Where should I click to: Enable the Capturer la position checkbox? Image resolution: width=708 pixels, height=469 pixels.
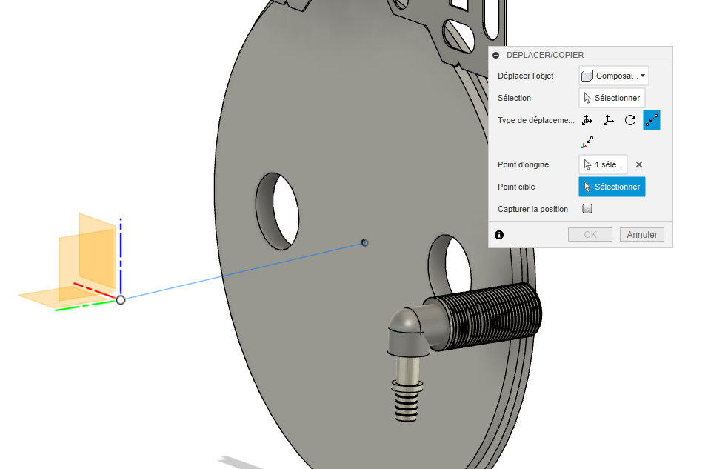[587, 209]
